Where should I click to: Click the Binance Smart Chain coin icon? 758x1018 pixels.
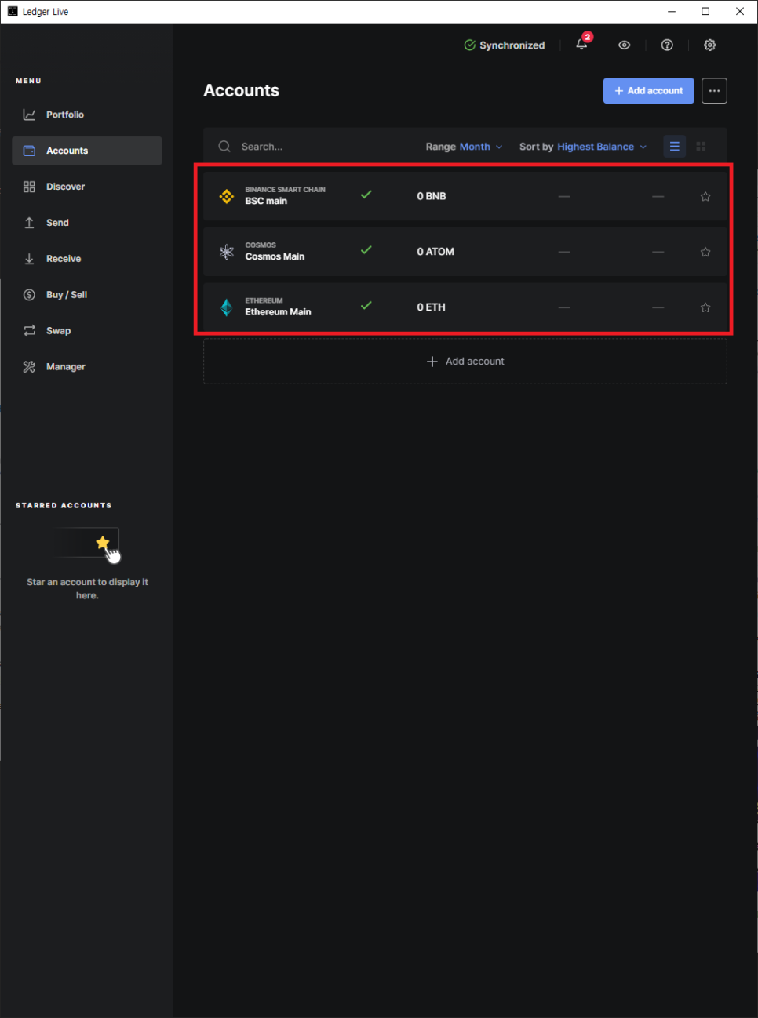[227, 196]
